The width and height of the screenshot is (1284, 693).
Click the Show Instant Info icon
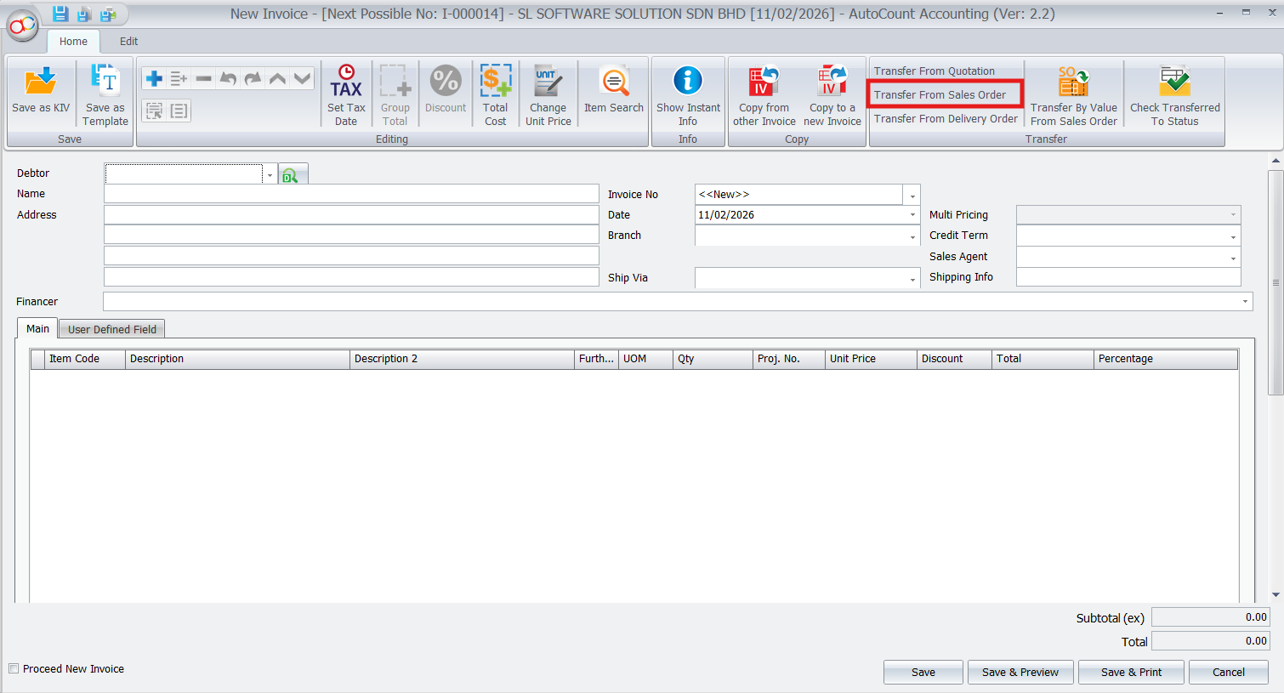click(x=688, y=82)
